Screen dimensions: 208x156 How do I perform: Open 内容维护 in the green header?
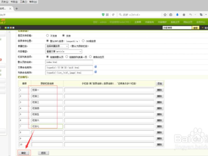point(162,22)
